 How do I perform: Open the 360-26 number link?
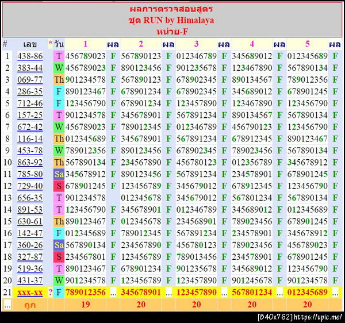(x=30, y=245)
